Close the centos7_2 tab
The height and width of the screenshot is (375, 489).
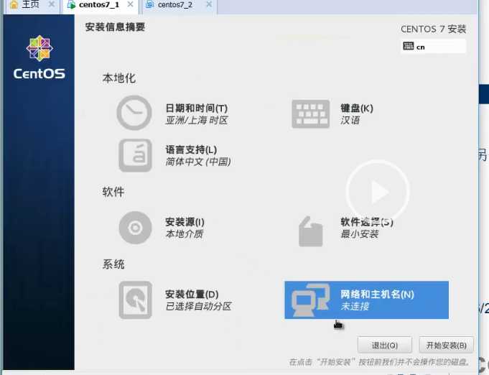[209, 4]
